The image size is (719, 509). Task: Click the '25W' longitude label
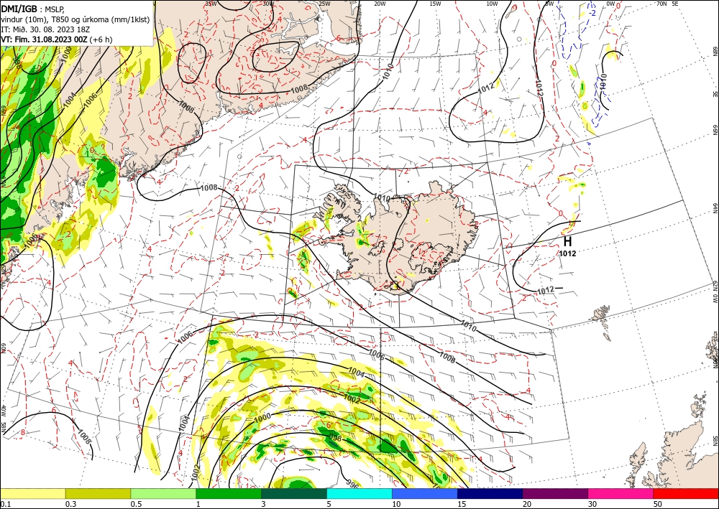click(x=324, y=4)
